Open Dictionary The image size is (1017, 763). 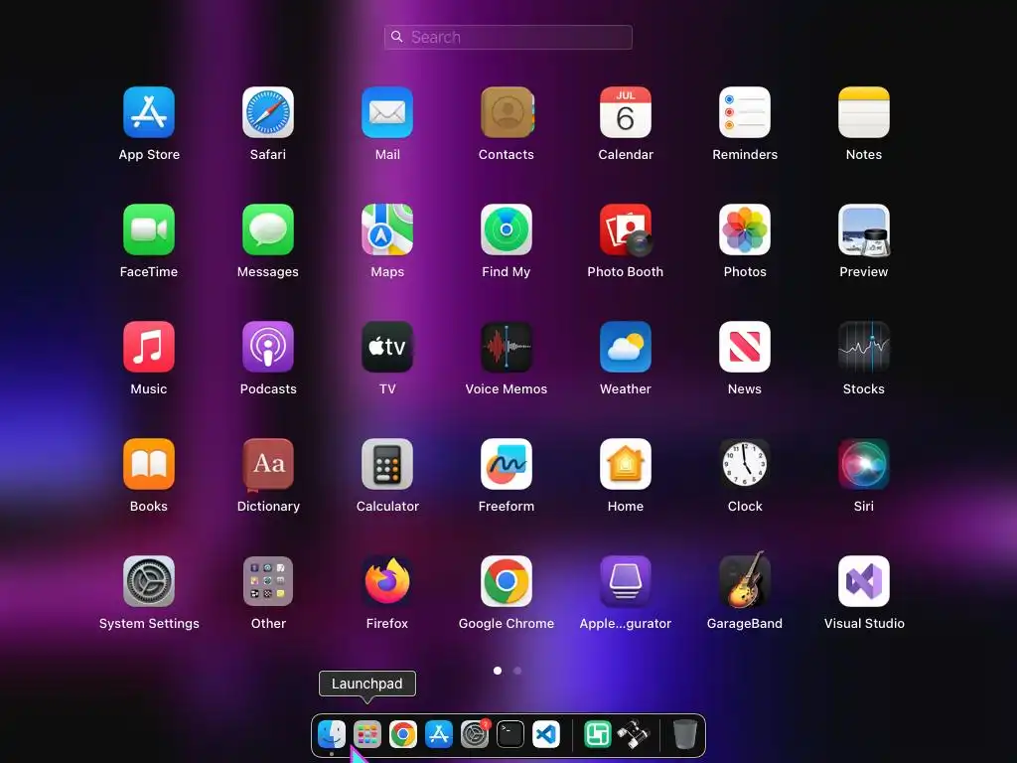click(x=268, y=464)
